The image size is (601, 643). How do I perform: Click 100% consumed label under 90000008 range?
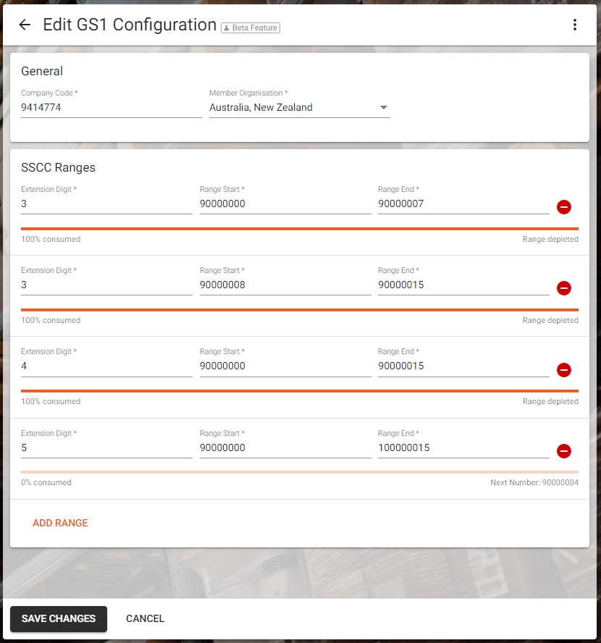pyautogui.click(x=51, y=320)
